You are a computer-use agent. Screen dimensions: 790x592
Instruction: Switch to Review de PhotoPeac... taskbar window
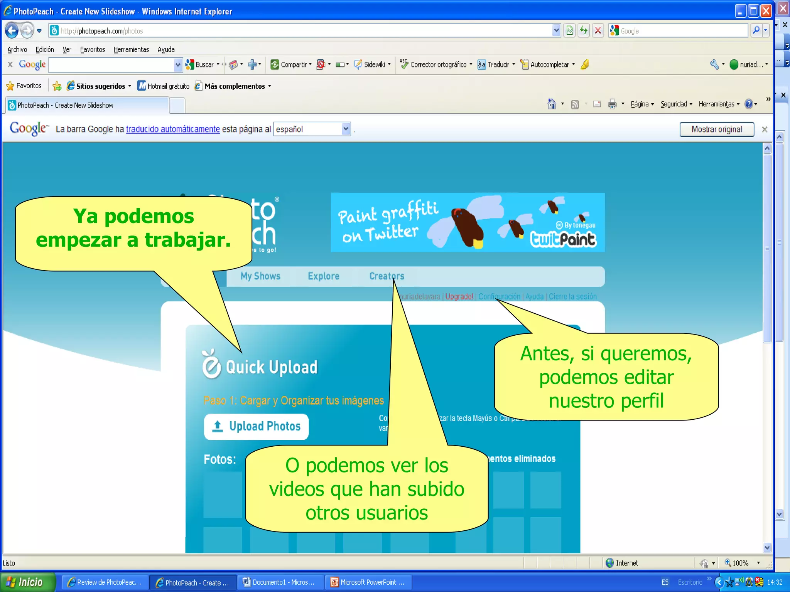[x=104, y=582]
